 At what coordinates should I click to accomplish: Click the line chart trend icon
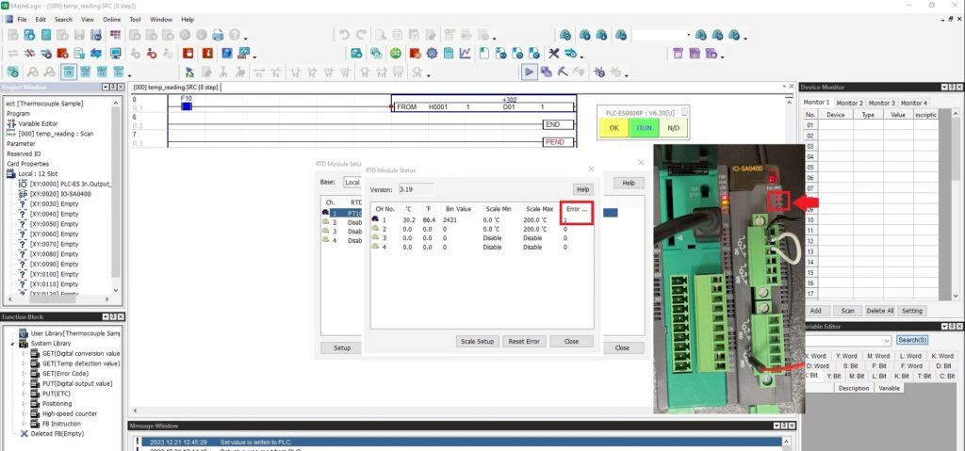point(465,54)
